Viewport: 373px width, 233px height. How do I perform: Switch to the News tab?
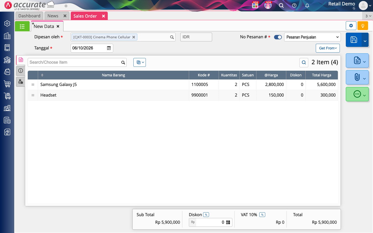[53, 16]
